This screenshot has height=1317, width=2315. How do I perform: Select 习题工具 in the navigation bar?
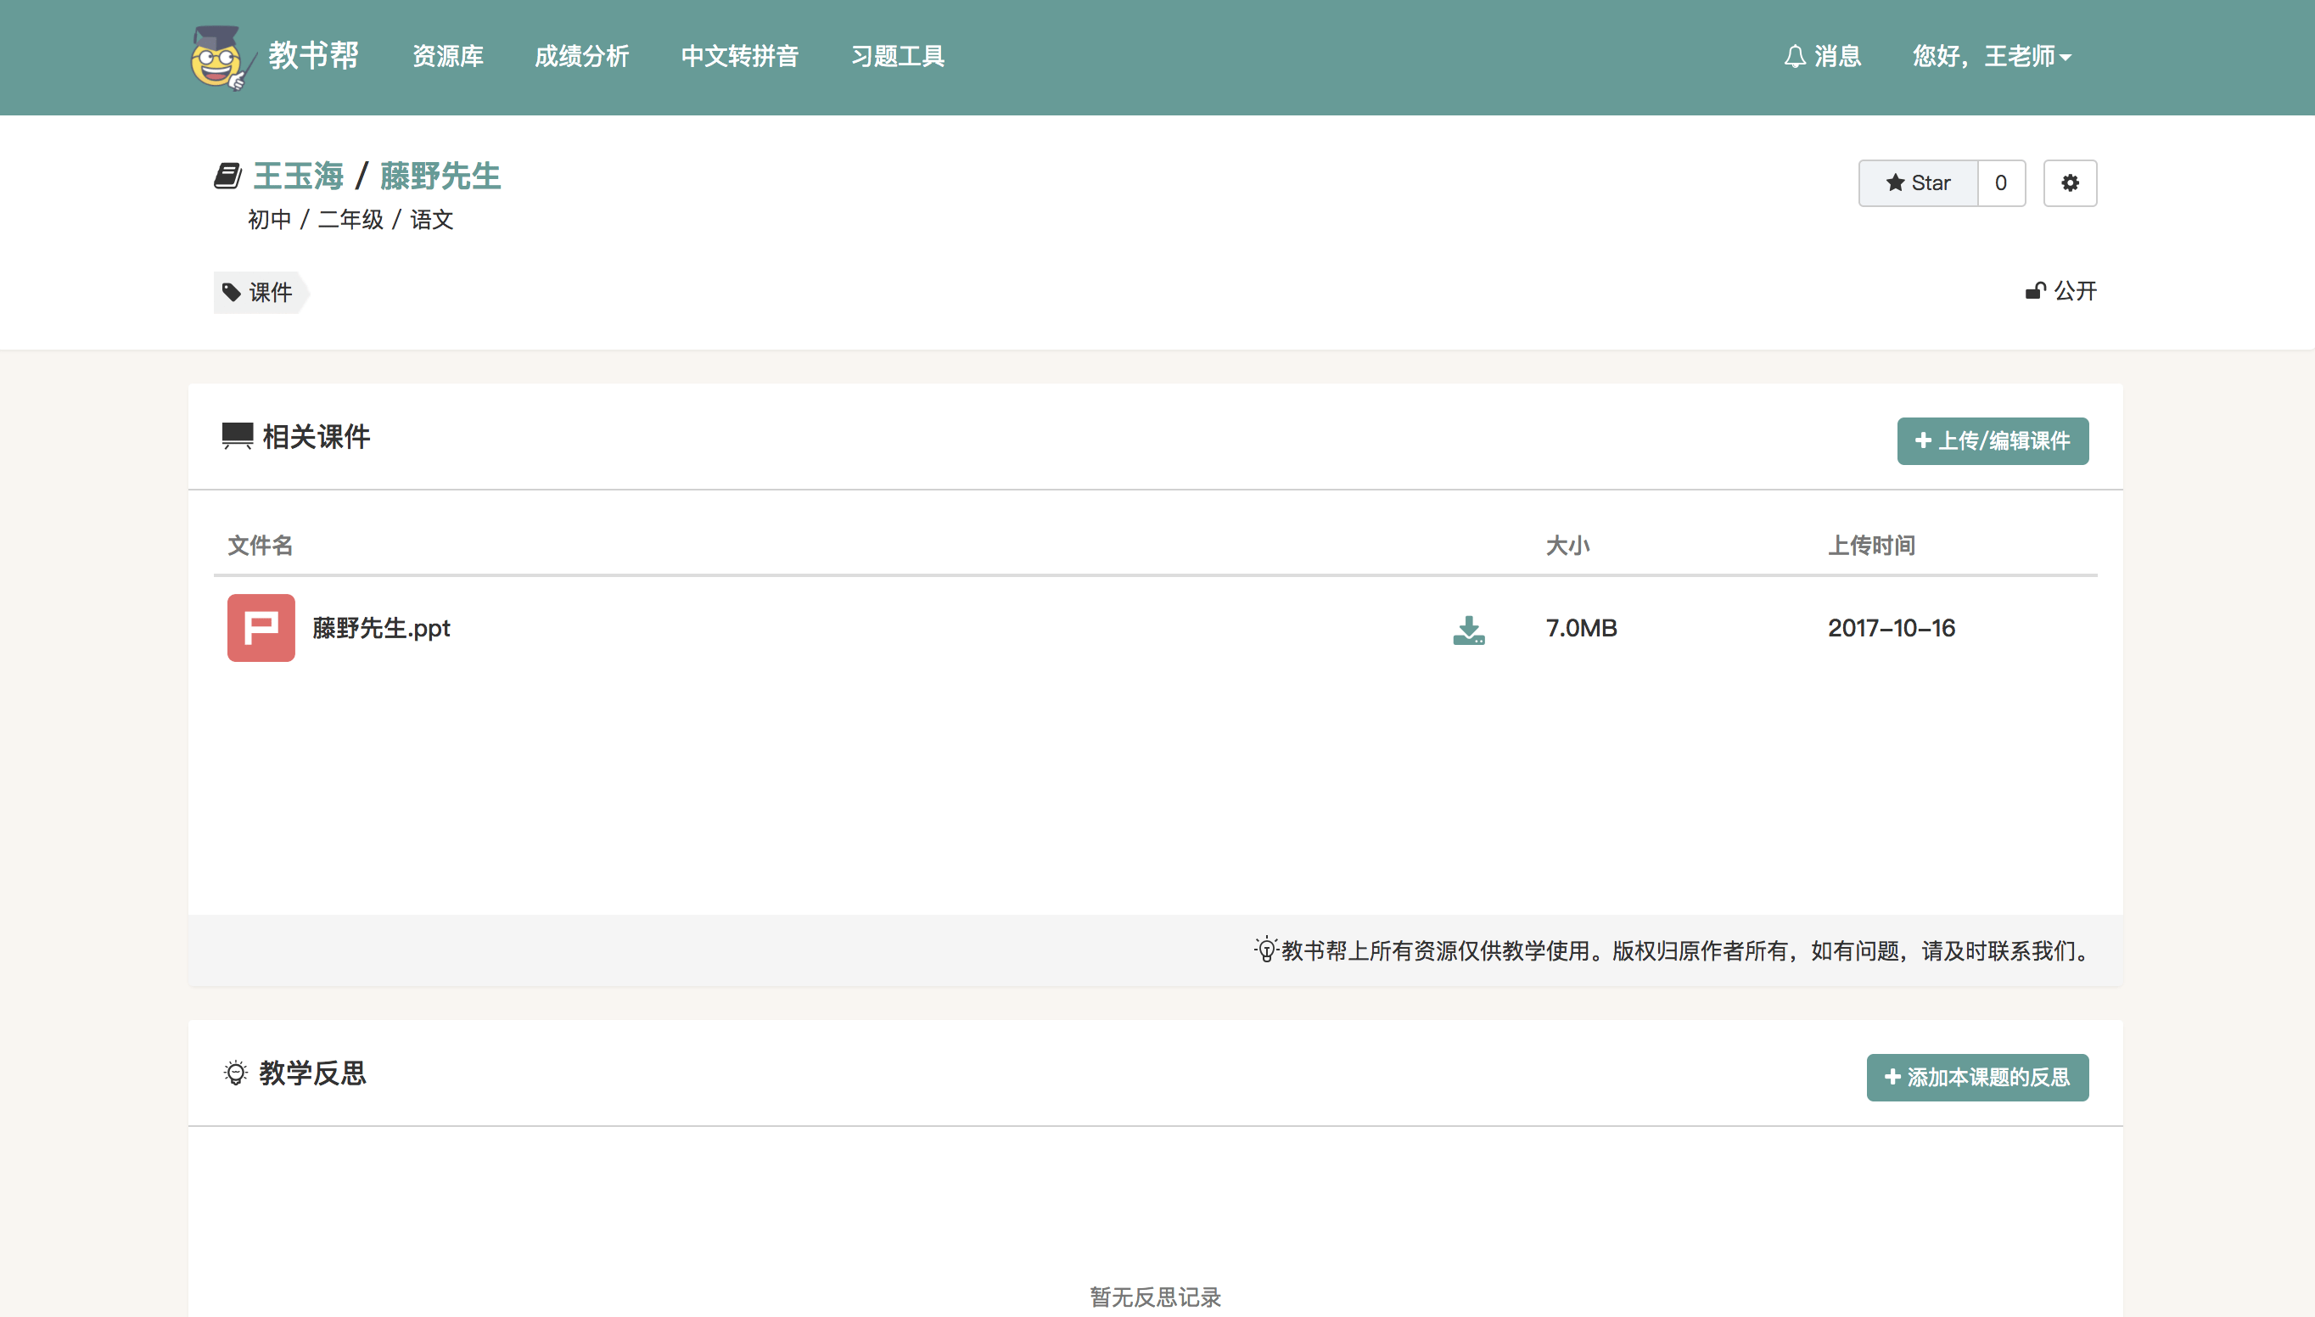897,57
